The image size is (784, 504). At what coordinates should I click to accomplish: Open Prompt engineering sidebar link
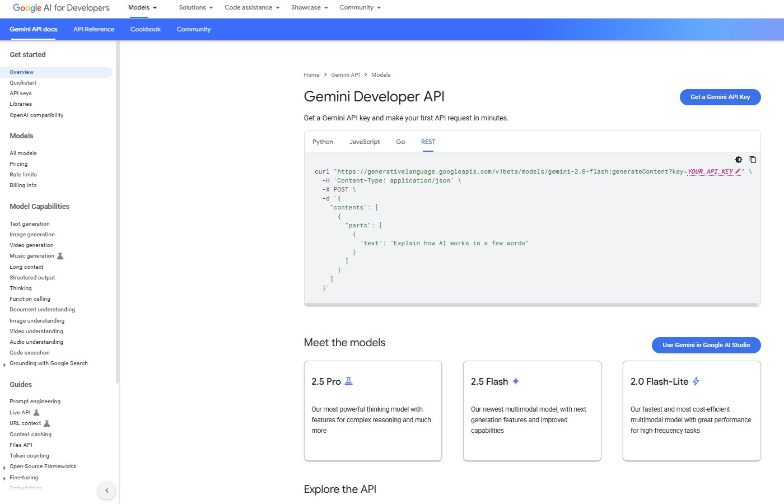tap(35, 402)
